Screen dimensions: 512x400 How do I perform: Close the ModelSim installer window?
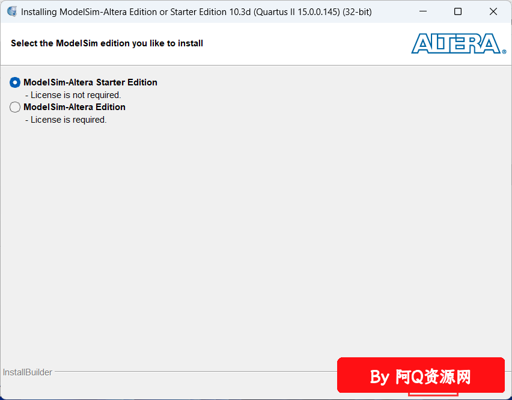coord(493,11)
